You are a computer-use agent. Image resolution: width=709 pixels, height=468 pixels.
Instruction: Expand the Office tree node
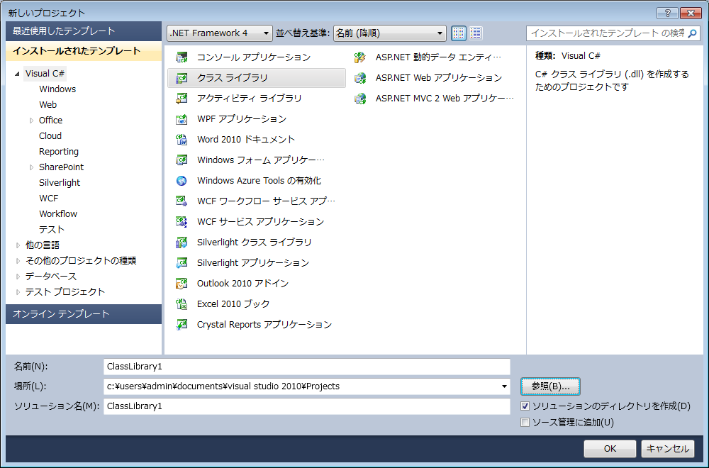tap(31, 121)
